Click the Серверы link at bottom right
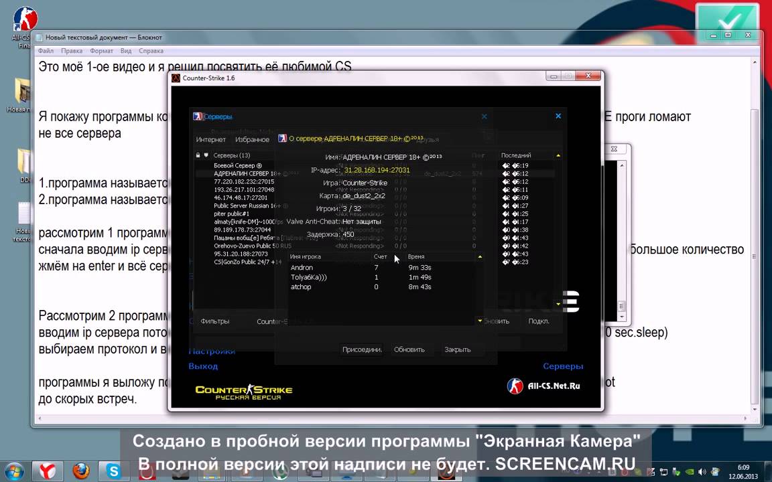Image resolution: width=772 pixels, height=482 pixels. click(x=563, y=366)
